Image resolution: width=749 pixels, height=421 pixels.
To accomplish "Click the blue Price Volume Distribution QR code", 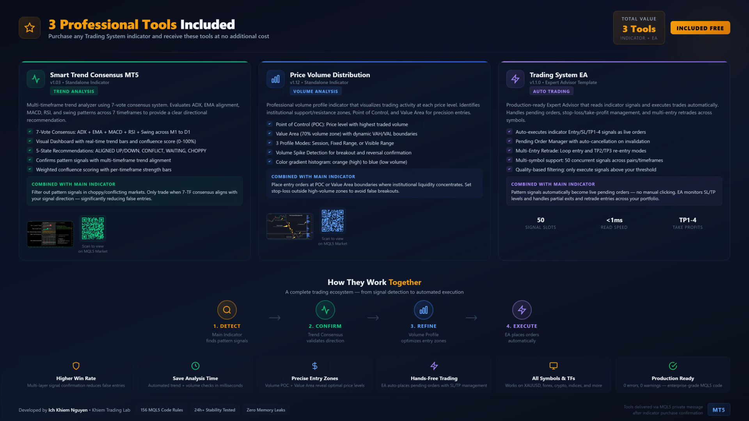I will click(x=332, y=221).
